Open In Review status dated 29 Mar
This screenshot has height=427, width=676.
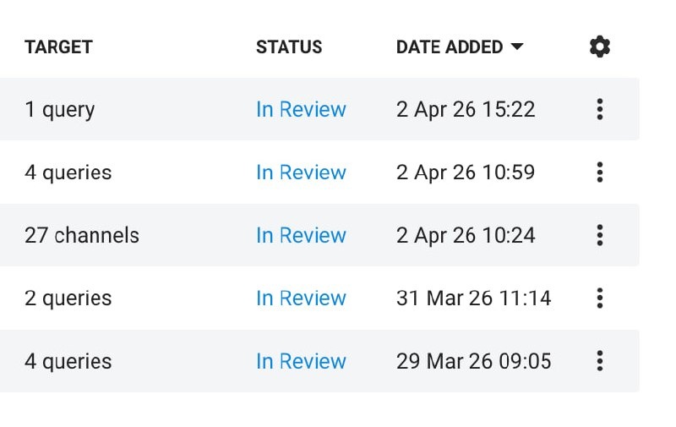[x=301, y=361]
